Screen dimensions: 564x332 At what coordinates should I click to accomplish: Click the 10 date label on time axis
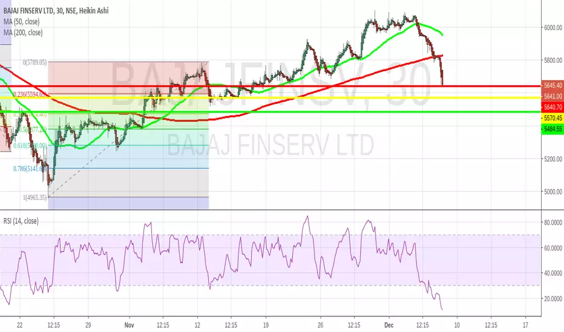pos(457,325)
